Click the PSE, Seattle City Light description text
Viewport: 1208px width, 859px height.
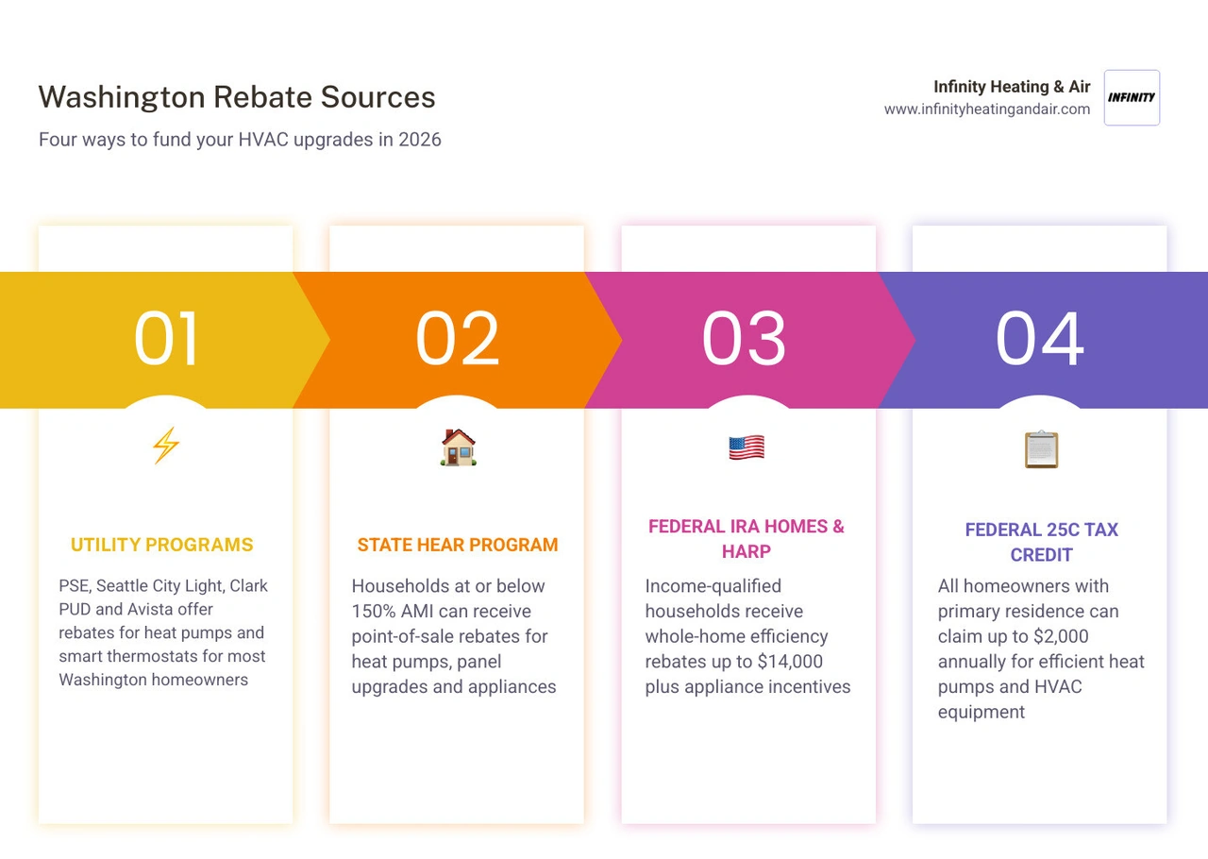pos(162,632)
